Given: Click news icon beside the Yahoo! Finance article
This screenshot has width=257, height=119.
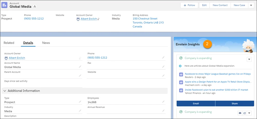Looking at the screenshot, I should (181, 90).
